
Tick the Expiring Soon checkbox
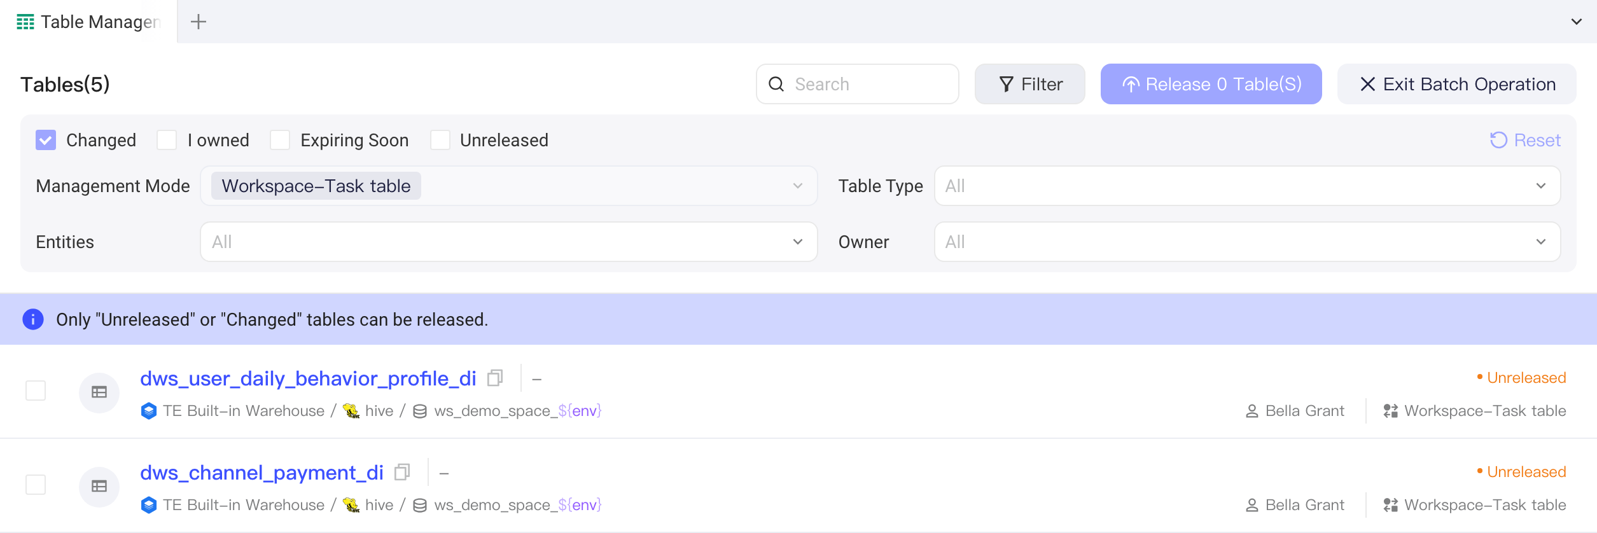[x=280, y=140]
